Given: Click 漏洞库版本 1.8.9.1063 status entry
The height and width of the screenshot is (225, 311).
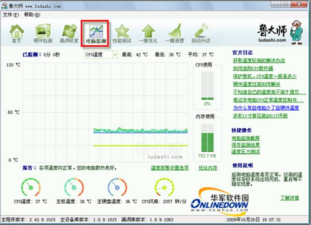Looking at the screenshot, I should 147,220.
